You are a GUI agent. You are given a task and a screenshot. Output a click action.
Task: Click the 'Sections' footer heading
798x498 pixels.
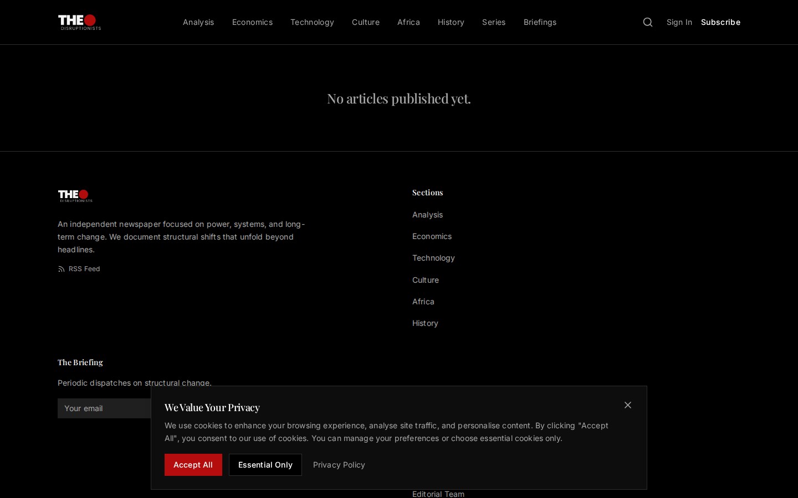[x=428, y=193]
